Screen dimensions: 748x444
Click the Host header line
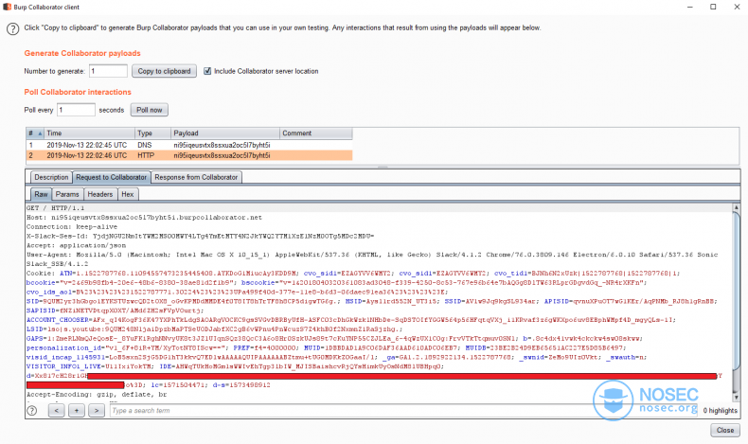pyautogui.click(x=144, y=217)
